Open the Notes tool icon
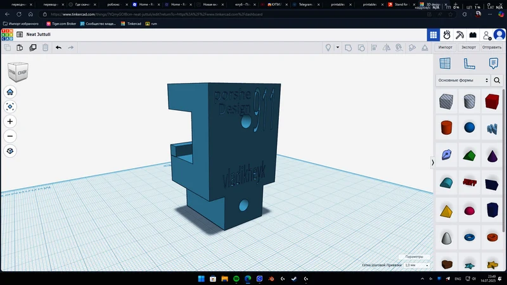The width and height of the screenshot is (507, 285). [494, 63]
